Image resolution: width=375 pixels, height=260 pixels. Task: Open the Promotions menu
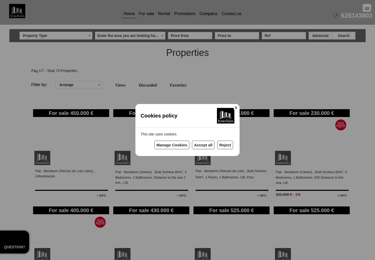click(x=185, y=14)
